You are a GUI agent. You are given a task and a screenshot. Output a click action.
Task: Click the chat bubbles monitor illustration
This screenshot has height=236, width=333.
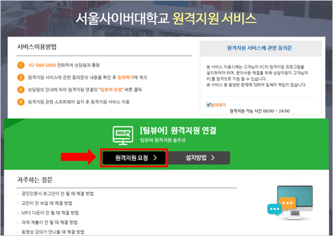coord(290,203)
